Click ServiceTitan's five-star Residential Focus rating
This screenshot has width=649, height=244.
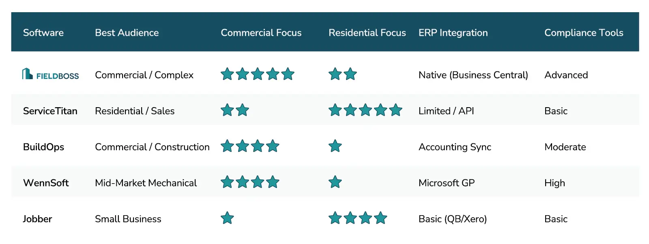coord(365,110)
